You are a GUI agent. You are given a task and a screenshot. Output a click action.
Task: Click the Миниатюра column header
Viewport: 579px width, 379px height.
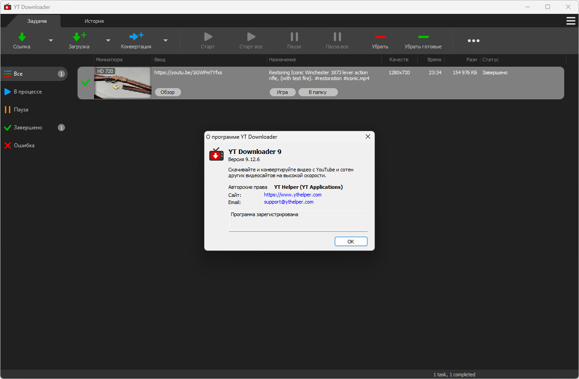click(109, 60)
